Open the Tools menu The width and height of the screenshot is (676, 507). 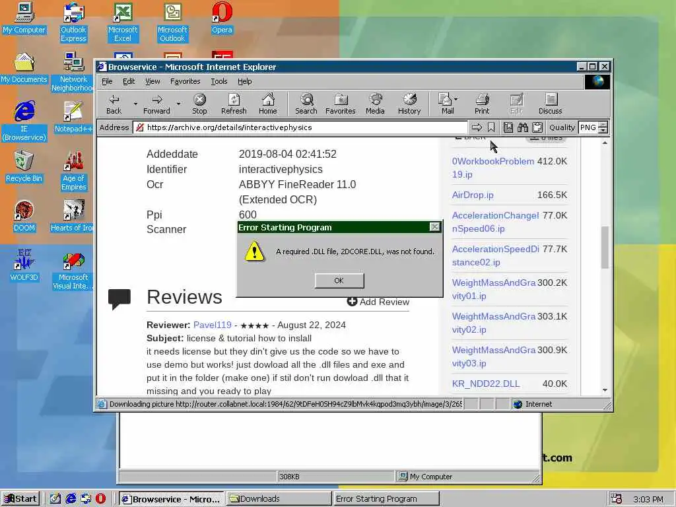coord(219,81)
